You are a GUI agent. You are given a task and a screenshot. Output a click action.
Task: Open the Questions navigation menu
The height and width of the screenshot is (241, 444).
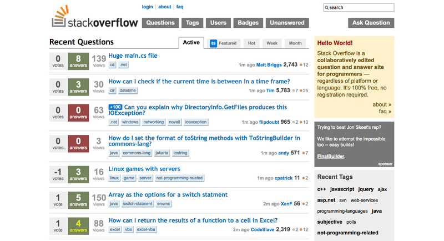tap(160, 23)
